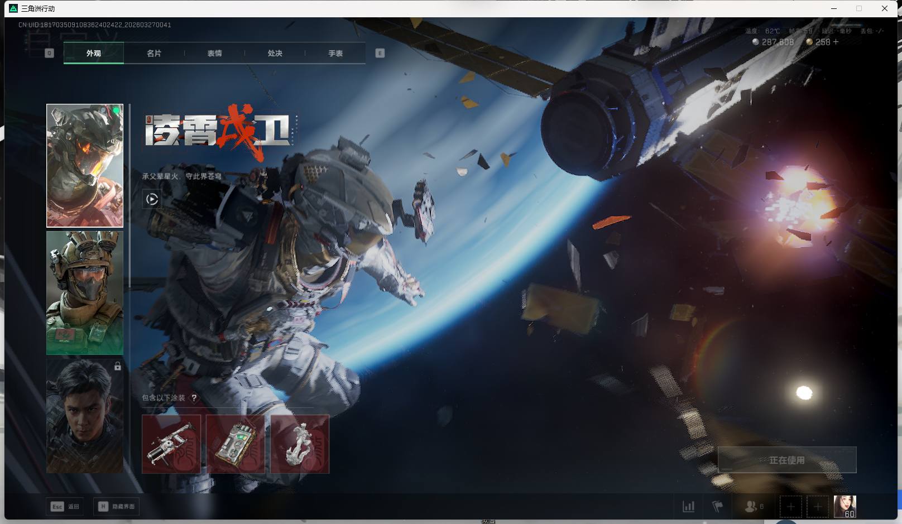
Task: Click the 三角洲行动 app icon in title bar
Action: 13,8
